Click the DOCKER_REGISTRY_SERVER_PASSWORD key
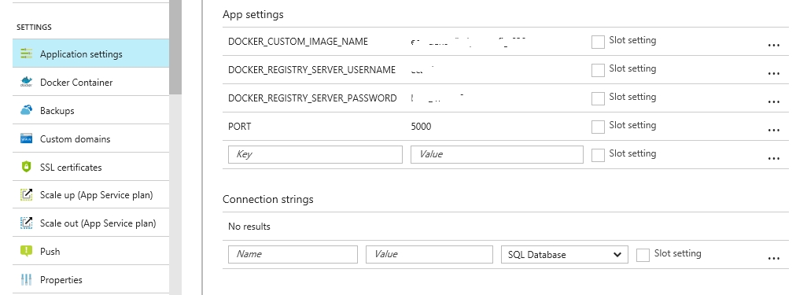Screen dimensions: 807x295 [312, 98]
